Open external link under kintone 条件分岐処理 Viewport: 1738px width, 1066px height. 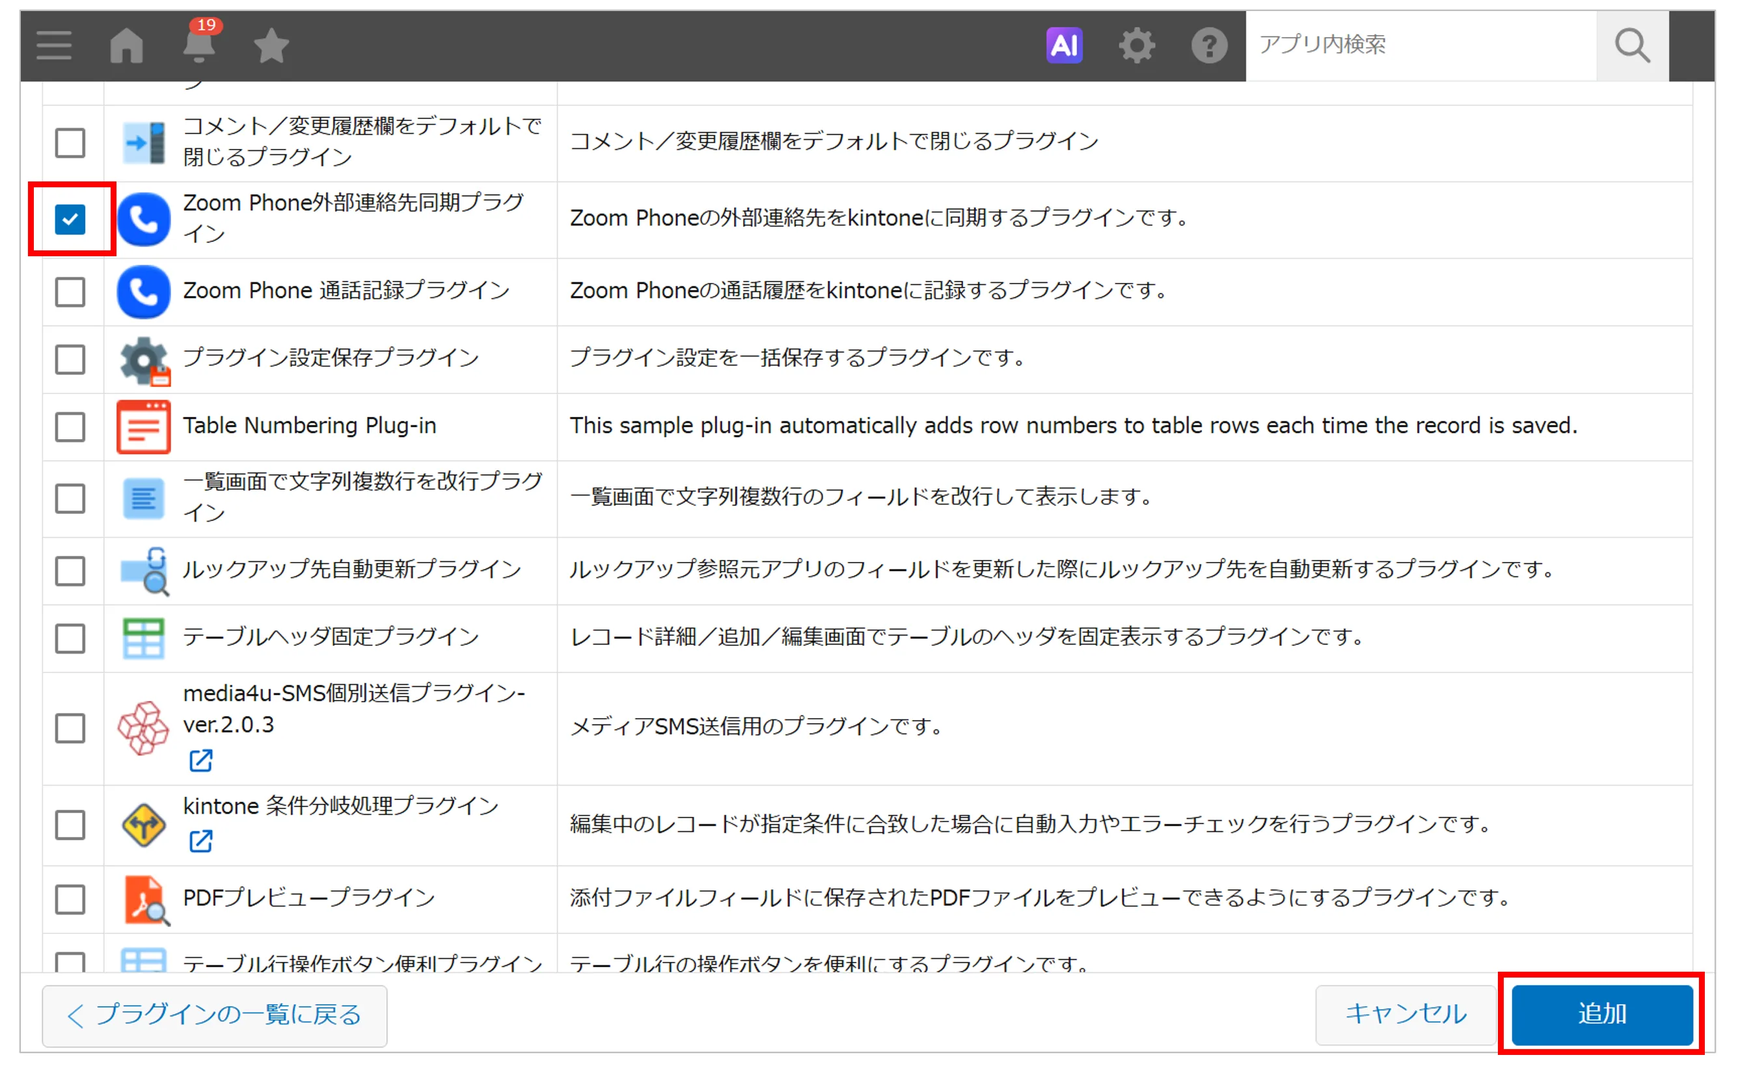(x=201, y=841)
